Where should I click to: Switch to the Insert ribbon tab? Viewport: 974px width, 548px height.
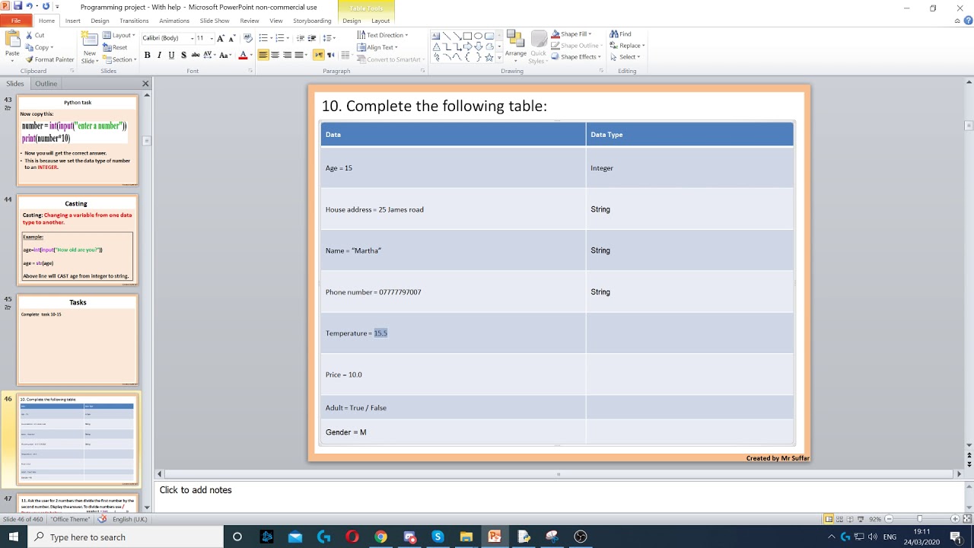pos(72,21)
